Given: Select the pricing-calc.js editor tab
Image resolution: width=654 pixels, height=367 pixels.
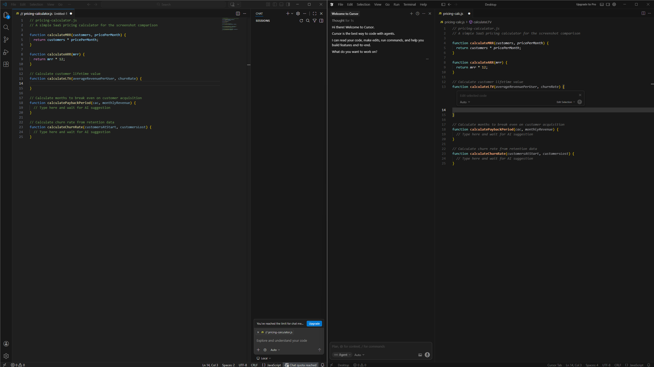Looking at the screenshot, I should (x=453, y=14).
